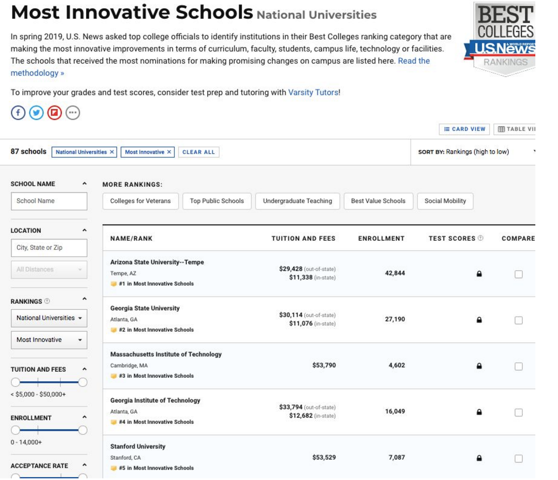Tick compare checkbox for Georgia State University
This screenshot has height=480, width=558.
(x=518, y=320)
